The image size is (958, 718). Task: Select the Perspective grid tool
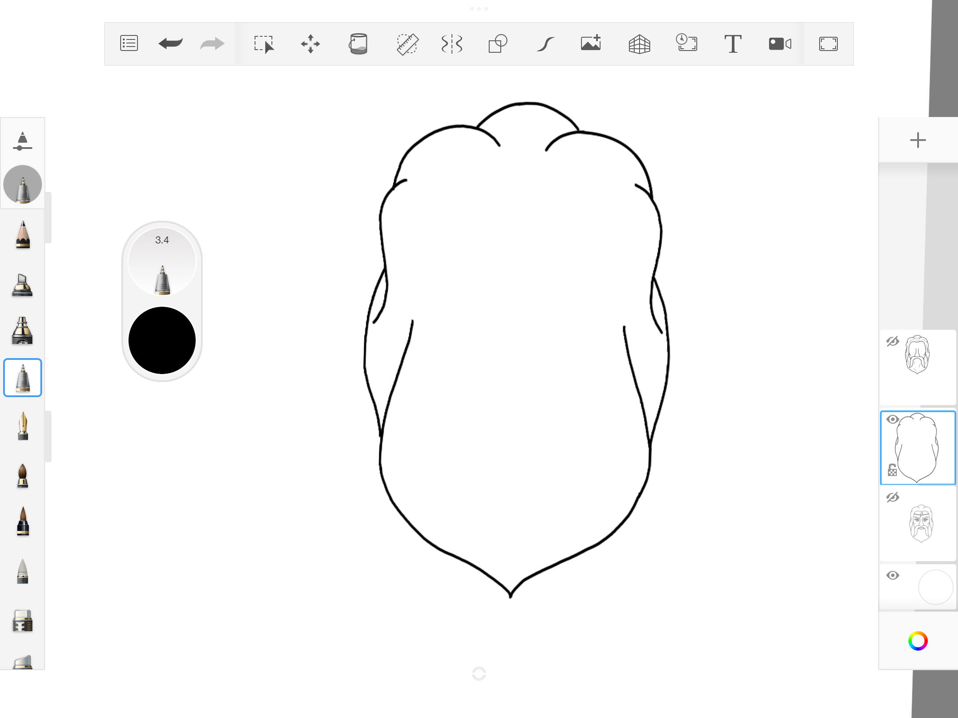pos(639,43)
